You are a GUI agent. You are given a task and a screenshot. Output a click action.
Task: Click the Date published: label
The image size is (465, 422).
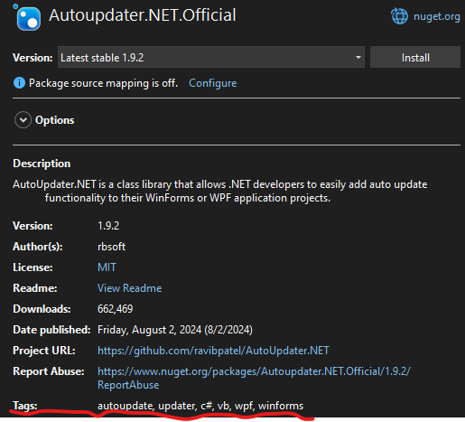click(x=51, y=330)
